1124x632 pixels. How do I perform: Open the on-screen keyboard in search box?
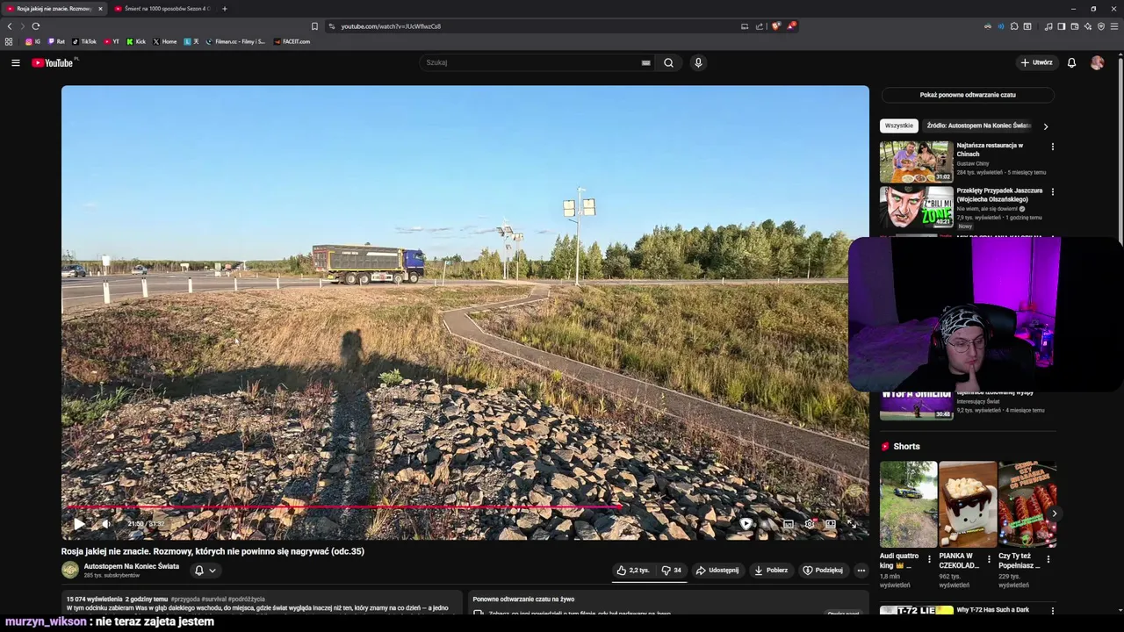pyautogui.click(x=645, y=62)
